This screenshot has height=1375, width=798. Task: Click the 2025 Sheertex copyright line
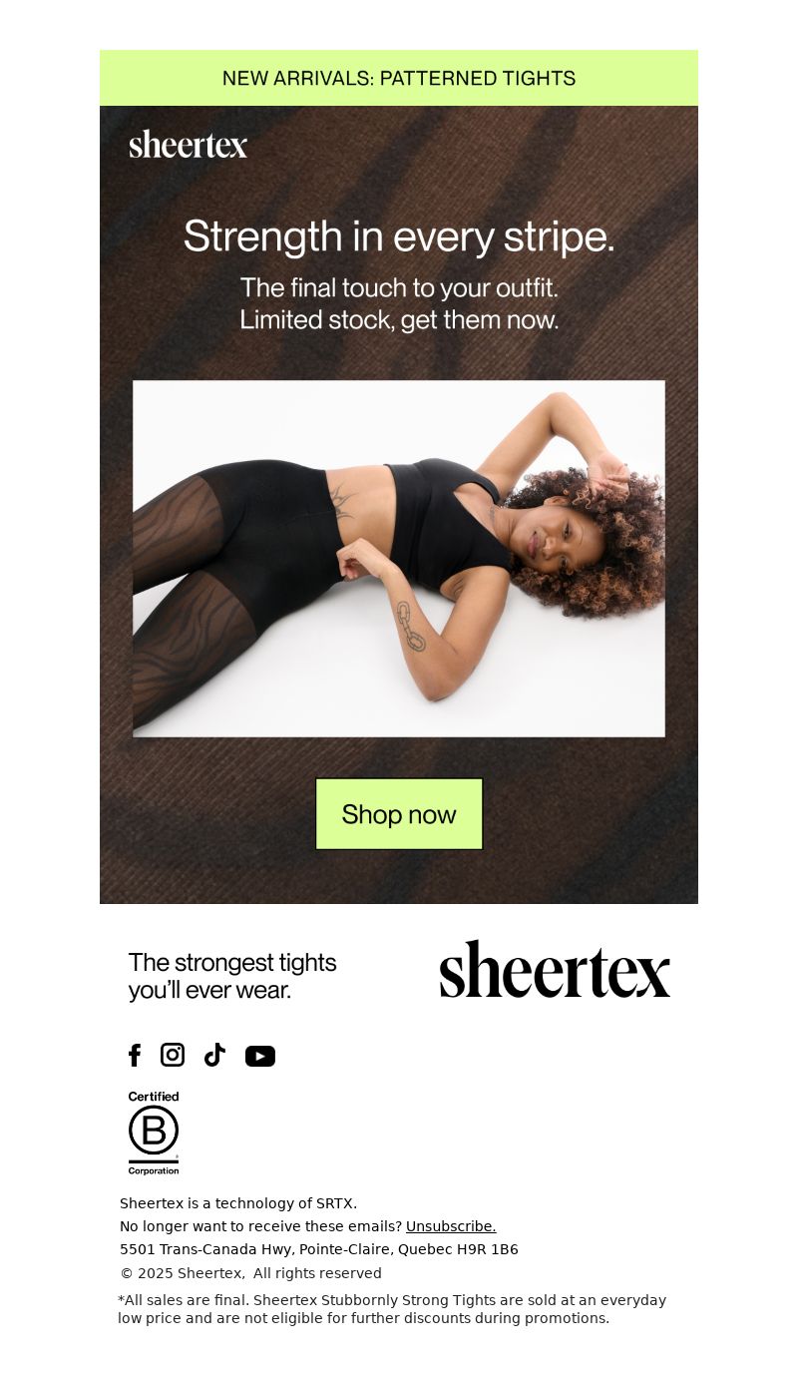250,1273
